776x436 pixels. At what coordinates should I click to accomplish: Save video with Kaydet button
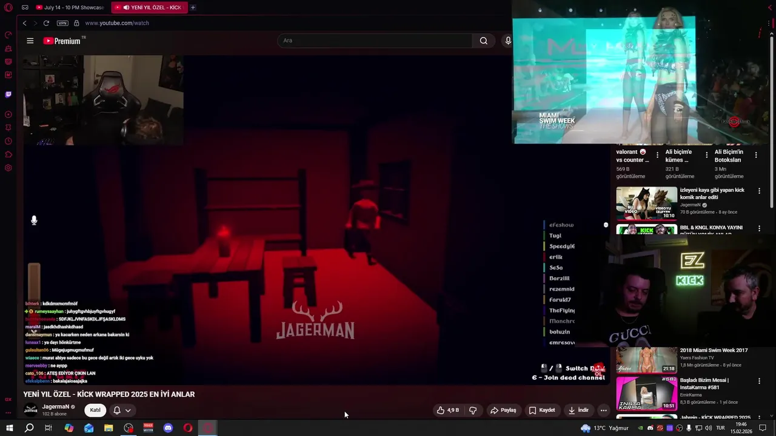point(542,410)
